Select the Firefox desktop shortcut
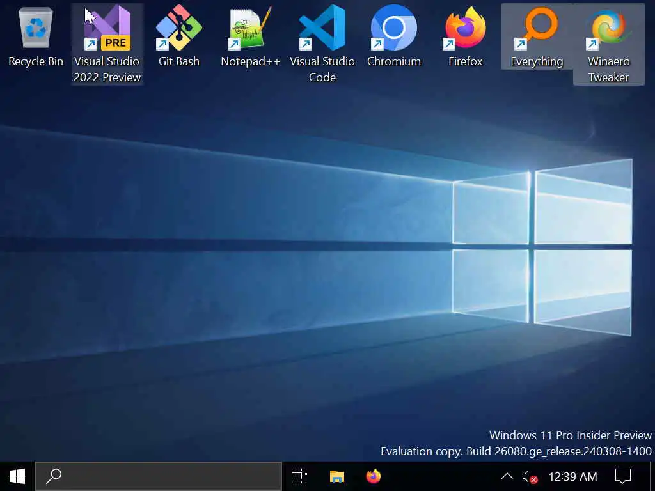The height and width of the screenshot is (491, 655). click(x=466, y=36)
